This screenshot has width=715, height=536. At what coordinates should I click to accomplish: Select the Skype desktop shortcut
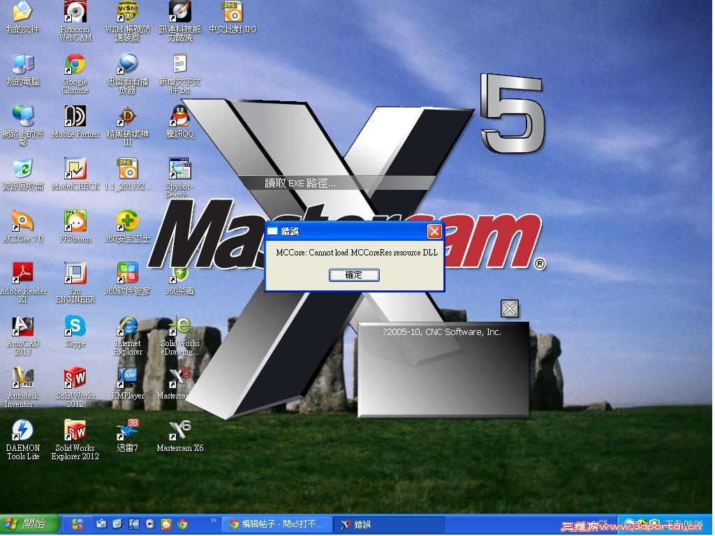click(75, 332)
